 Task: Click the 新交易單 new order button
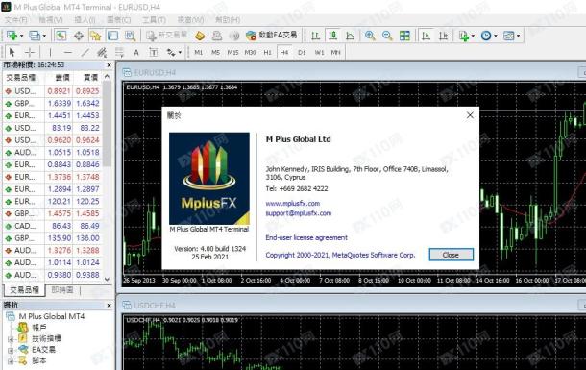166,36
